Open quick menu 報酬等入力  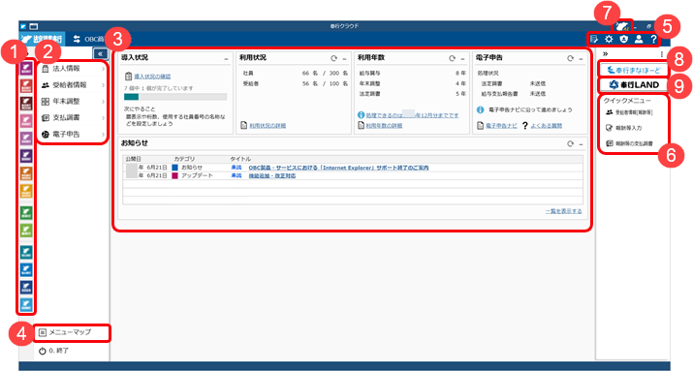point(623,128)
